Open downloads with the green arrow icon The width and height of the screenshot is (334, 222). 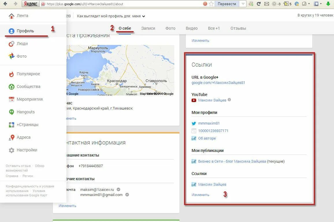pyautogui.click(x=328, y=4)
